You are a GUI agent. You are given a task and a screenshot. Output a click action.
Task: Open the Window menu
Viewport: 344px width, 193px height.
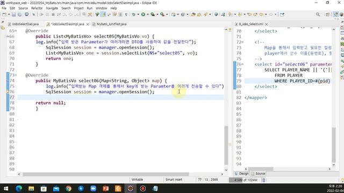pyautogui.click(x=101, y=8)
